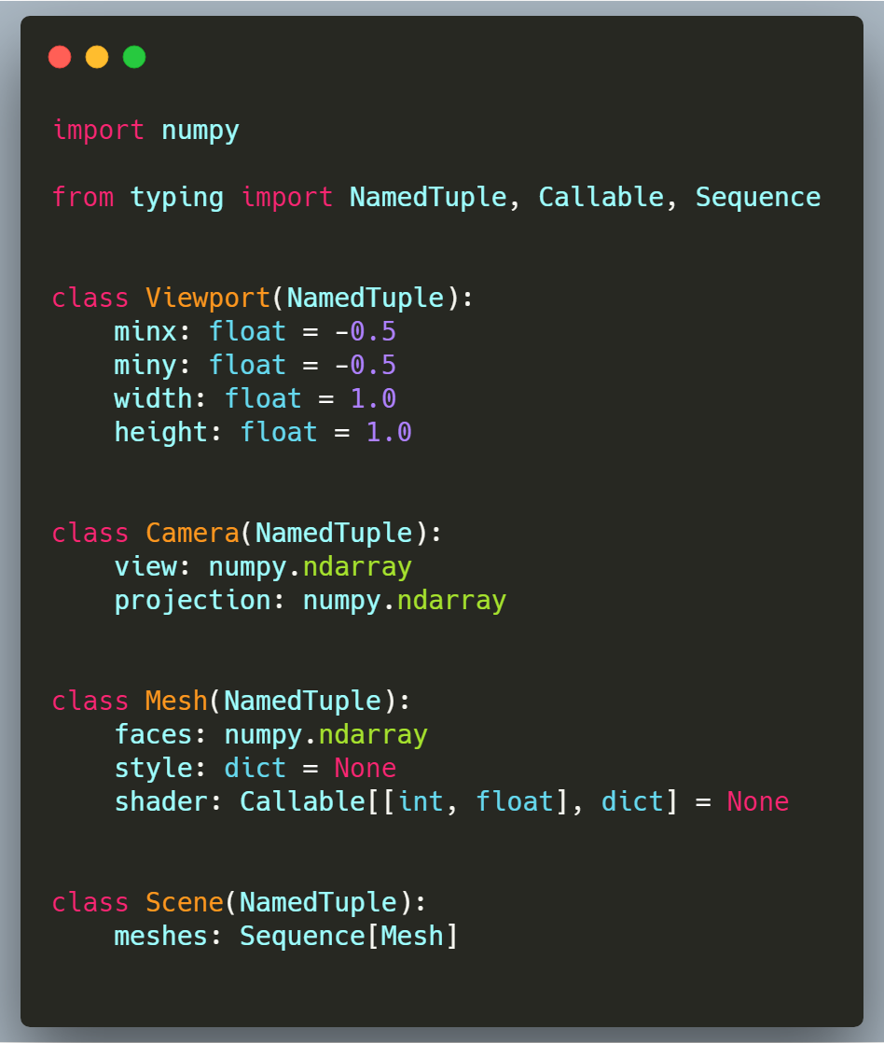Select 'None' on the shader line
Viewport: 884px width, 1043px height.
pos(758,801)
